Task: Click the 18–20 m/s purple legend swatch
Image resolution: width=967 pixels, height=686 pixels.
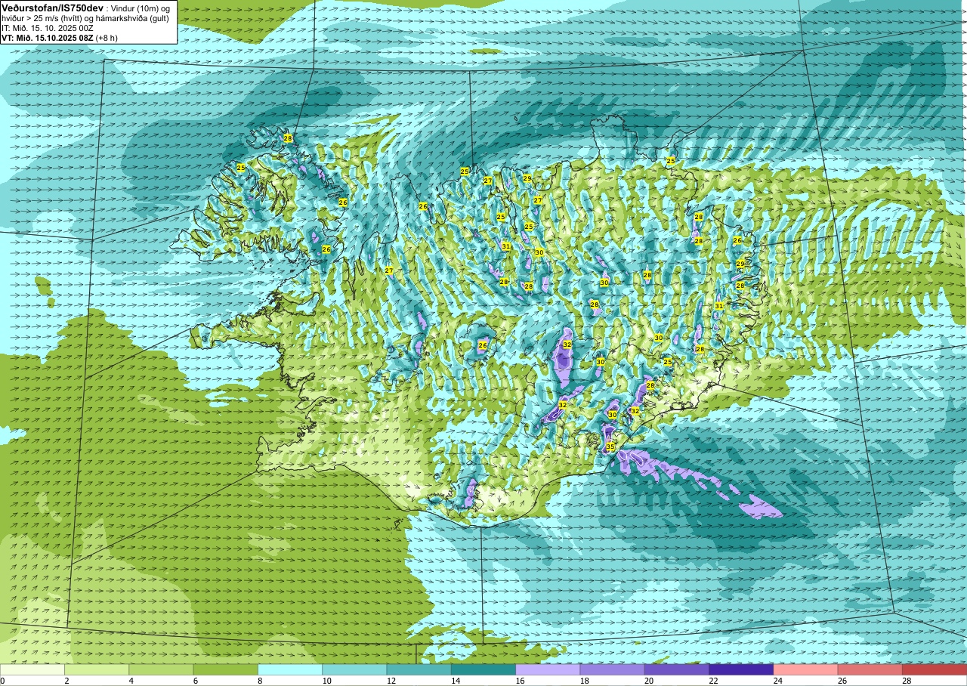Action: click(612, 669)
